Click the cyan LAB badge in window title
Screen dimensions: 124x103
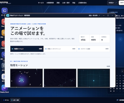pos(8,15)
